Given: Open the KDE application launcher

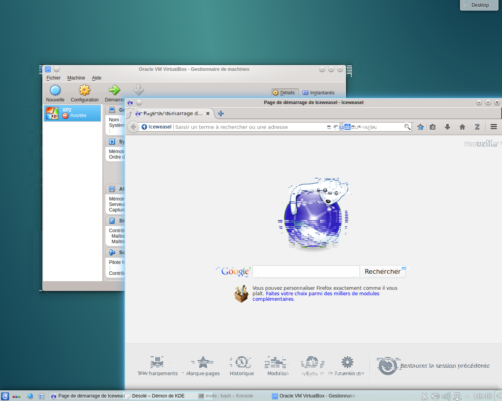Looking at the screenshot, I should tap(5, 396).
